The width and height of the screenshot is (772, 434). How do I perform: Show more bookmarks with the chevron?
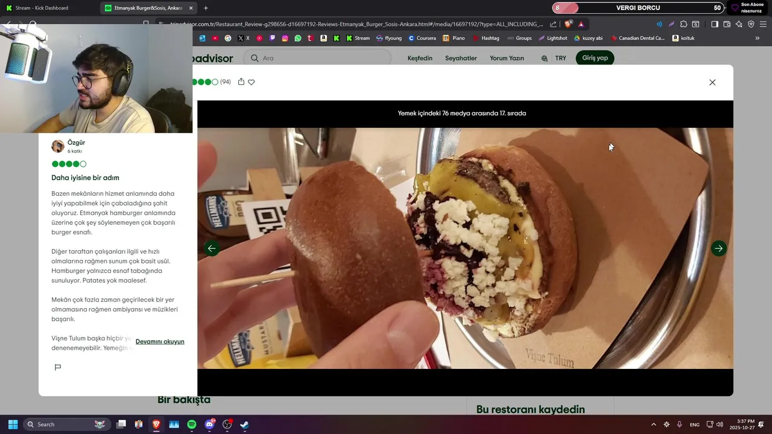click(758, 38)
